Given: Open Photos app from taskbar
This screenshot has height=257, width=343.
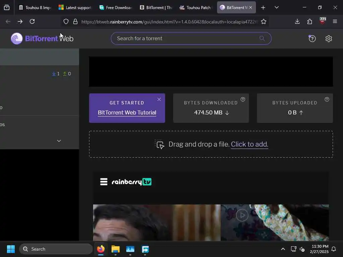Looking at the screenshot, I should 130,249.
